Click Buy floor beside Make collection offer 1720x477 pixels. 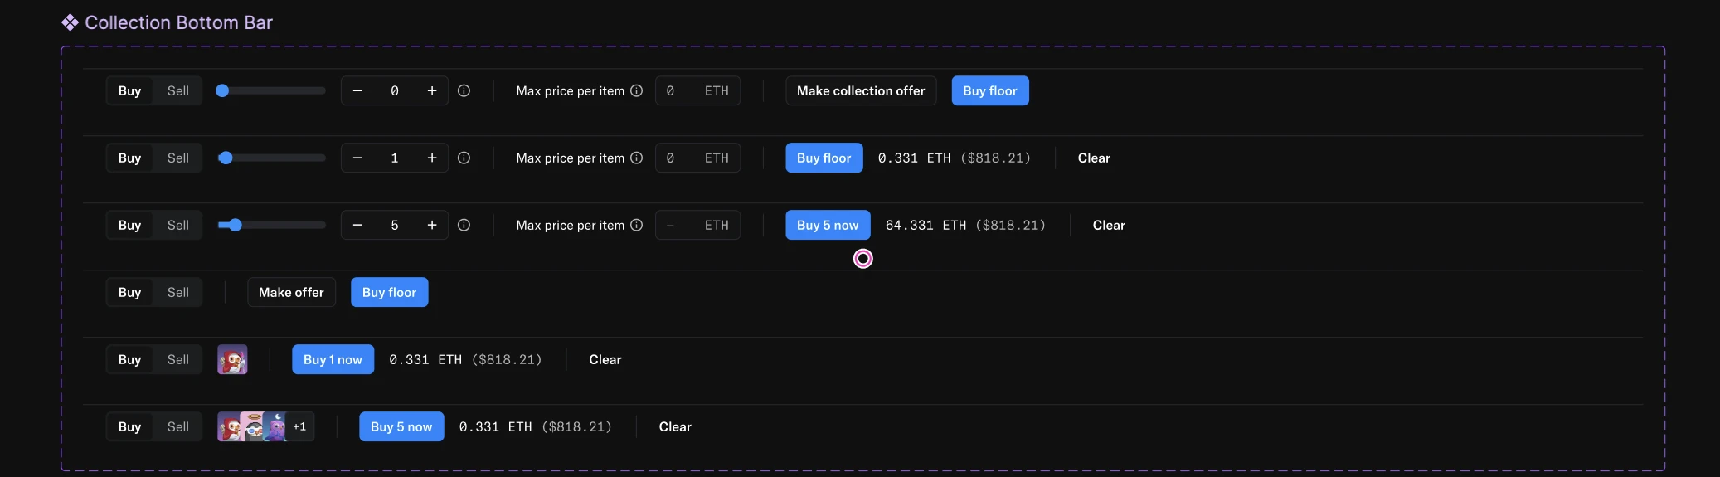pos(990,91)
